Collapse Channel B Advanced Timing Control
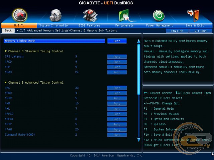 coord(34,83)
